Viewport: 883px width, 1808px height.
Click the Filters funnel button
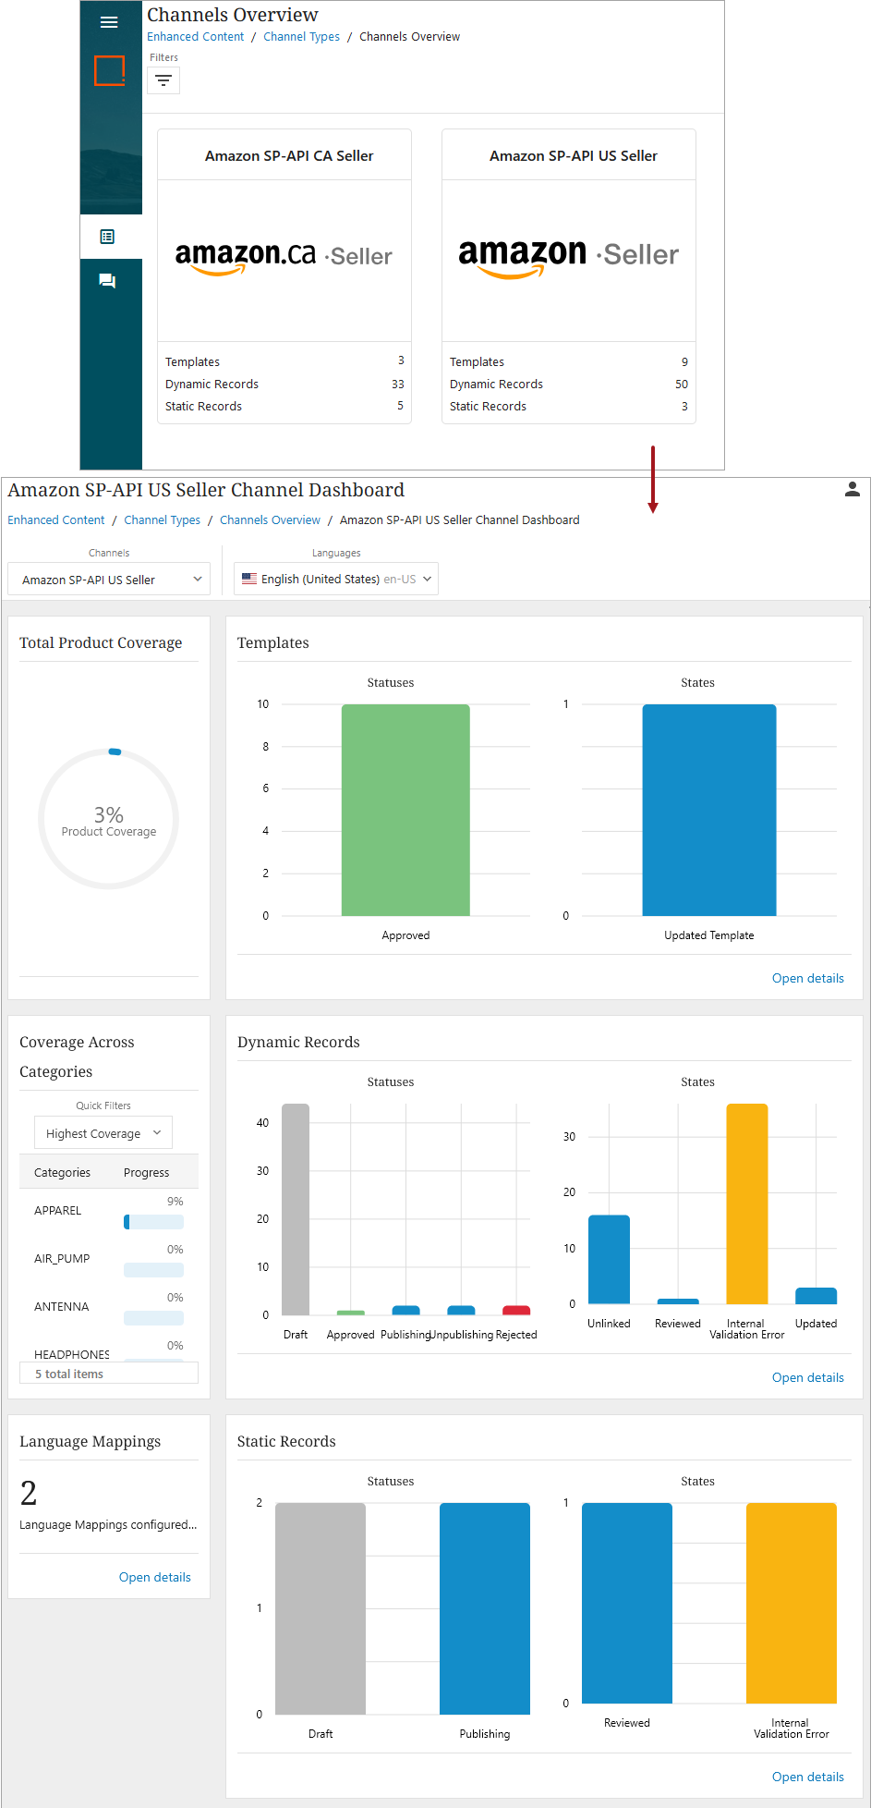coord(163,80)
